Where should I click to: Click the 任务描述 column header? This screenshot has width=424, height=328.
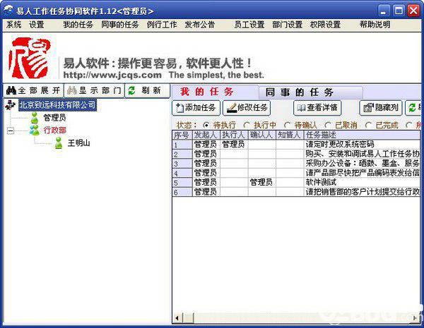362,135
